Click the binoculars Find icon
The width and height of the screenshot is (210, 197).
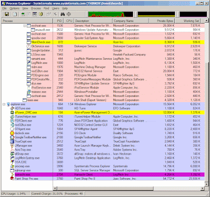[x=62, y=14]
